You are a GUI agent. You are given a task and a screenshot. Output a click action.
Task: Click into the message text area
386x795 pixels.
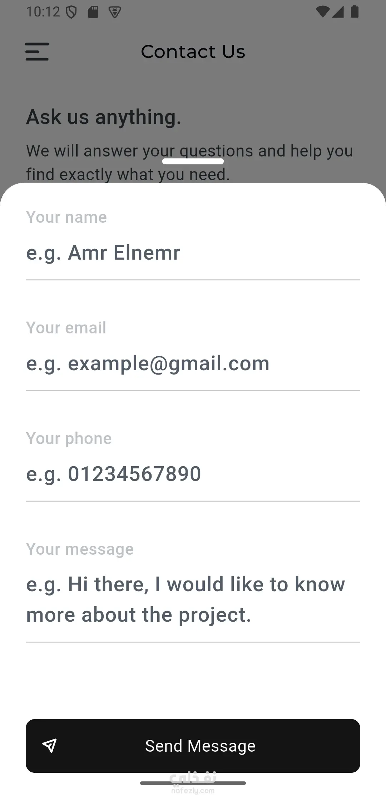pyautogui.click(x=193, y=599)
